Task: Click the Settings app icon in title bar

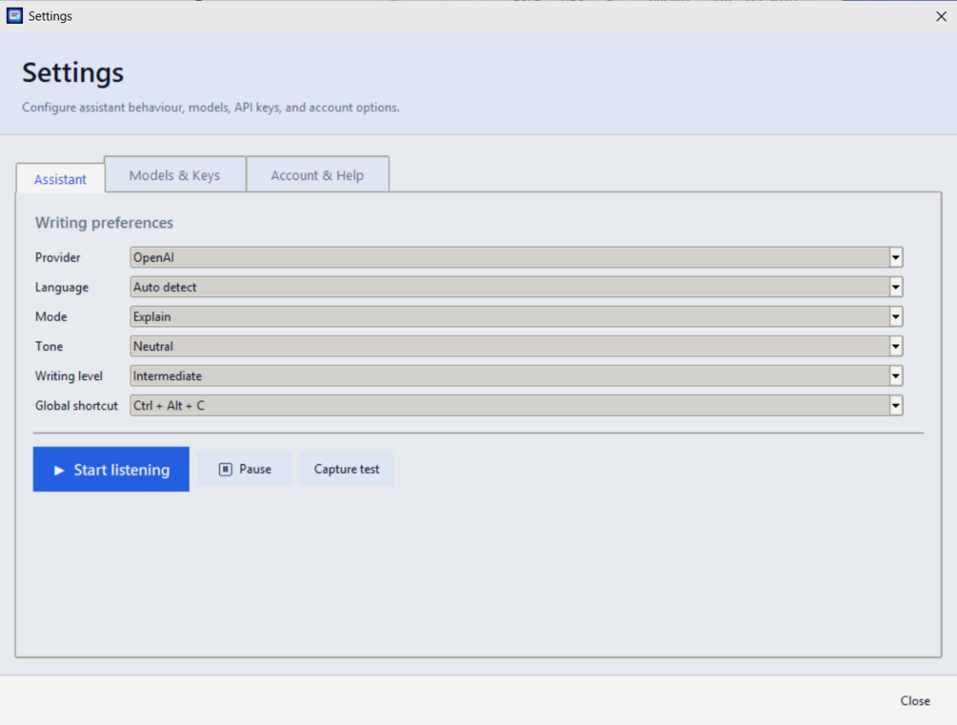Action: (14, 16)
